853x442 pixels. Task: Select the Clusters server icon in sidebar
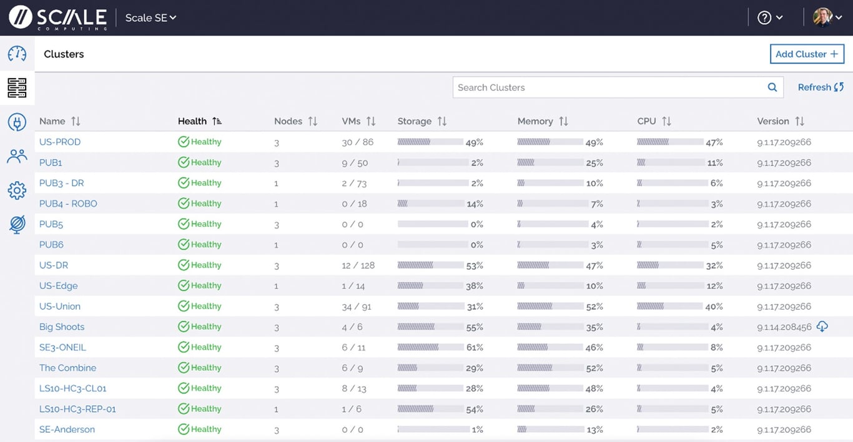[17, 88]
